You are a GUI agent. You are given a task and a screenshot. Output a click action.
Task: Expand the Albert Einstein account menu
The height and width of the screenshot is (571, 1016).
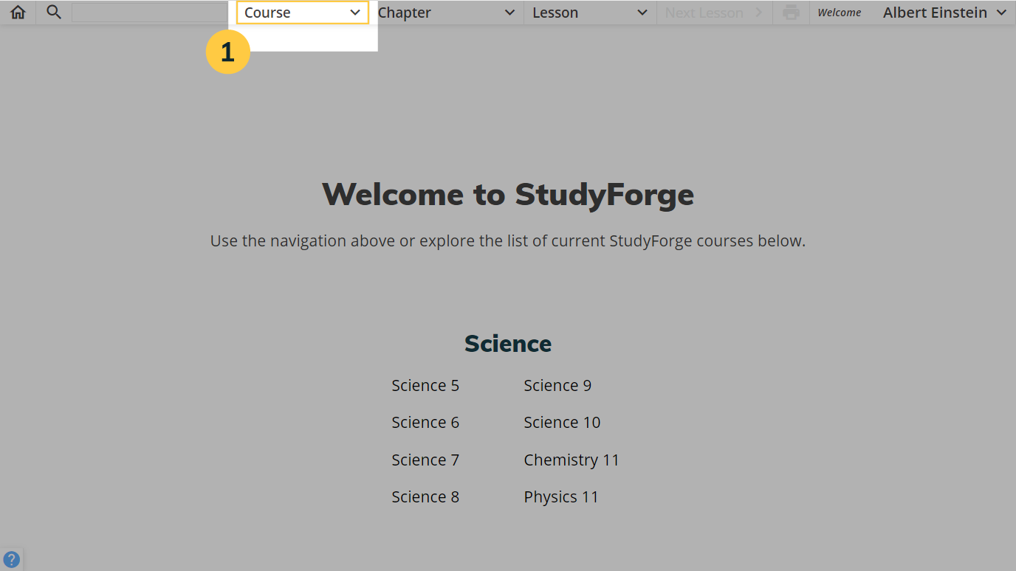[x=944, y=12]
